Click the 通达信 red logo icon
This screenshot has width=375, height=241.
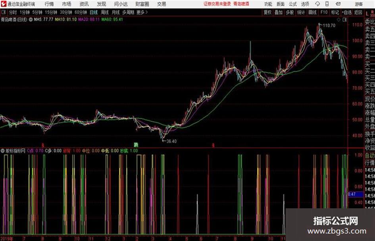coord(4,4)
